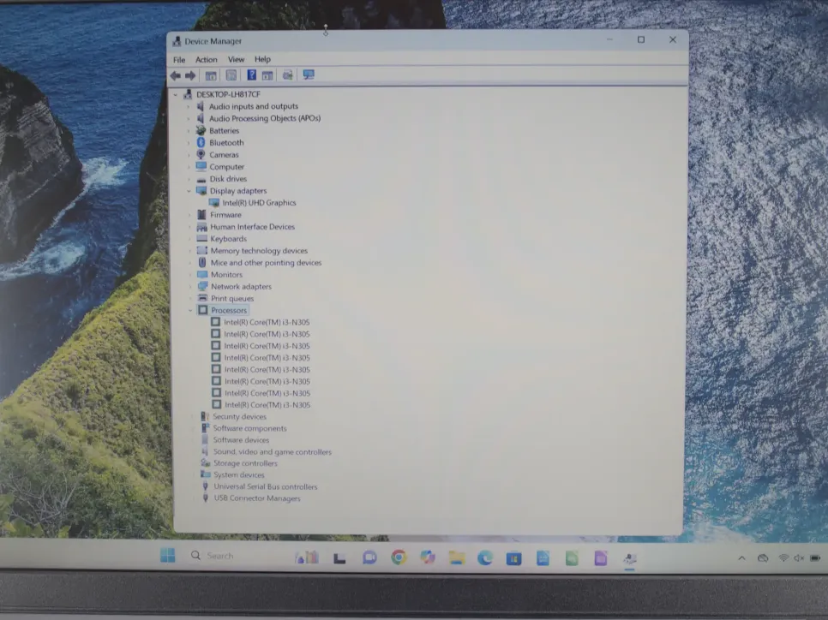Collapse the Processors category
828x620 pixels.
coord(190,310)
